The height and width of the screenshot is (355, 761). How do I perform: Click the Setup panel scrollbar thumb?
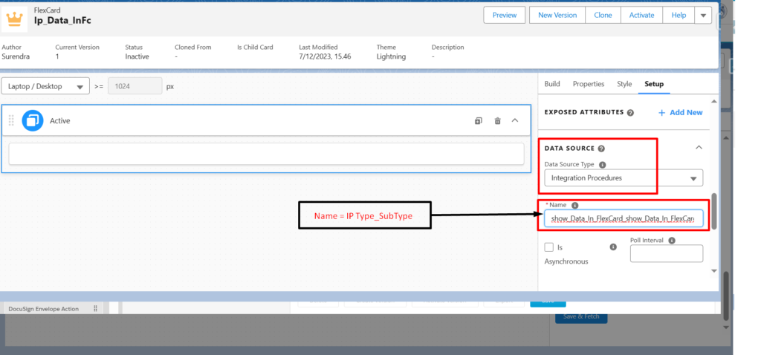[714, 211]
